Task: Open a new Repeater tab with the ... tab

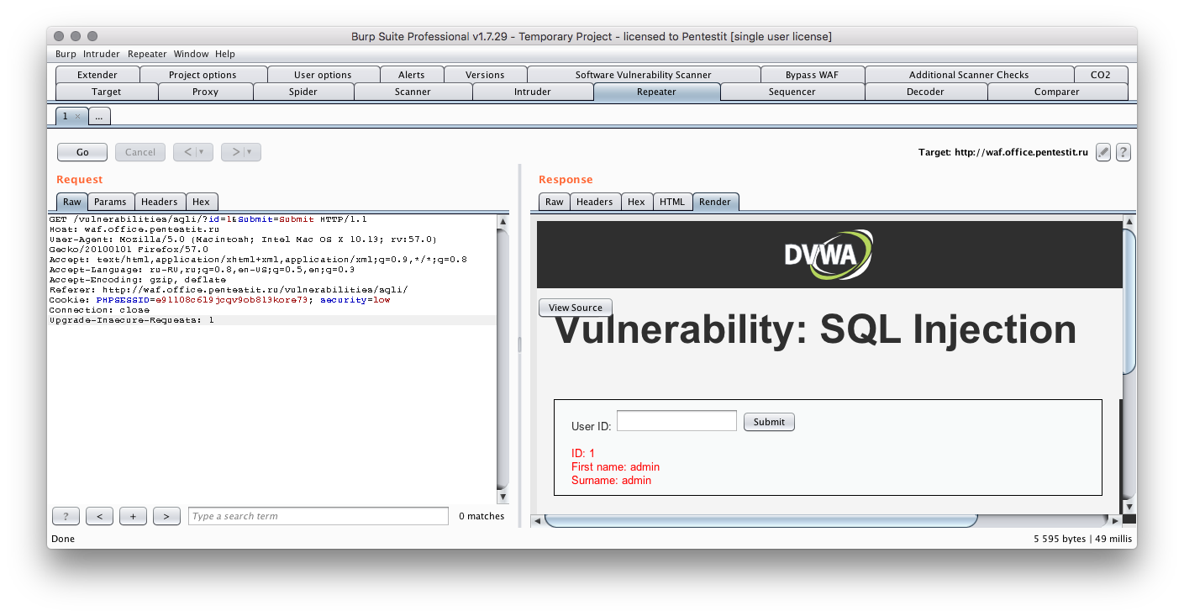Action: point(98,117)
